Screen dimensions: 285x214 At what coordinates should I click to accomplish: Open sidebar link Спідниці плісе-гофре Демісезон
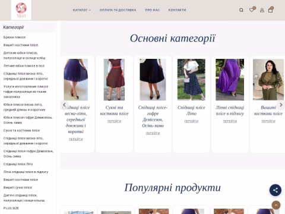coord(28,153)
